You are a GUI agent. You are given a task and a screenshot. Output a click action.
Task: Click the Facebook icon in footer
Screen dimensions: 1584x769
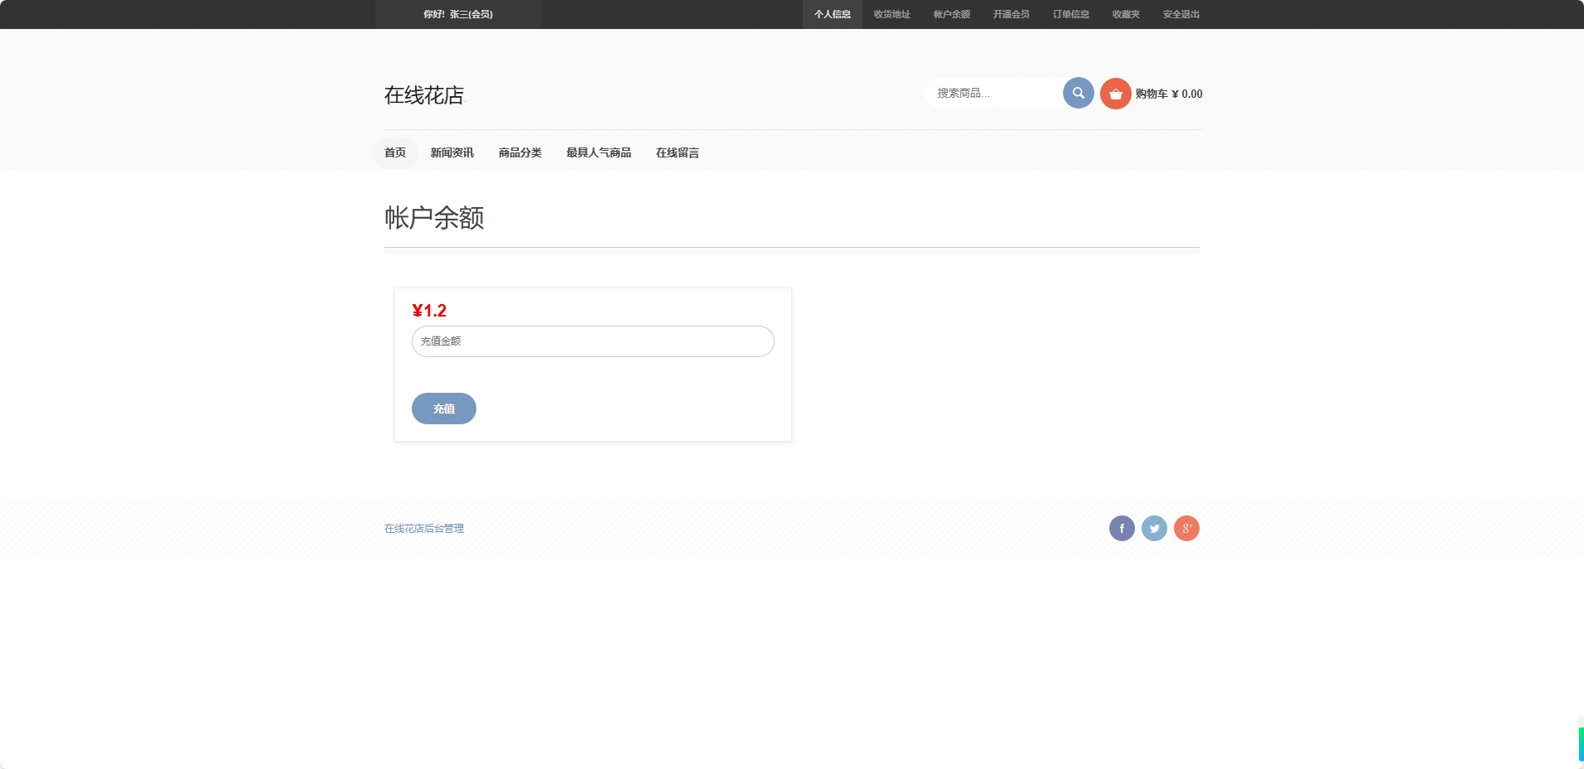point(1122,528)
